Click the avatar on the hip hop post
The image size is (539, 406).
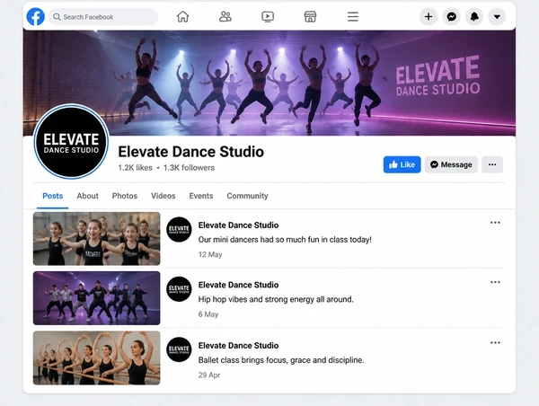(179, 289)
